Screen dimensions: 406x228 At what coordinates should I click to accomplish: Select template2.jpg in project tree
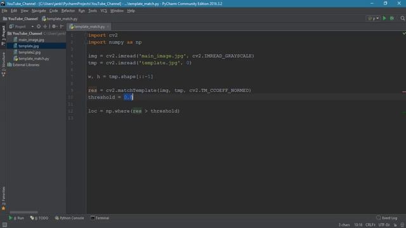click(x=29, y=52)
